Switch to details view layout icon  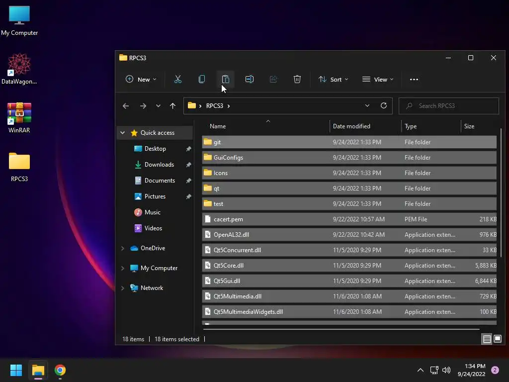tap(487, 339)
